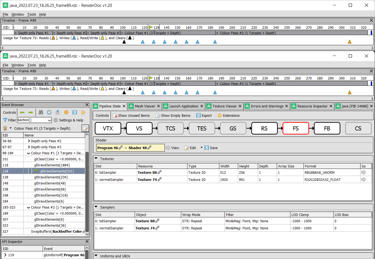The image size is (375, 259).
Task: Expand Depth-only Pass #2 in event tree
Action: tap(29, 141)
